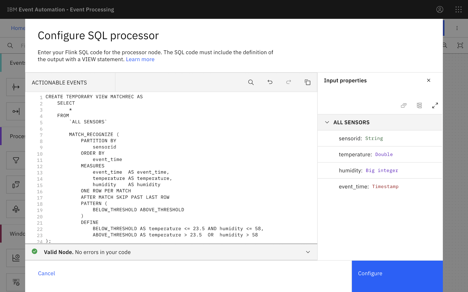
Task: Open the Learn more link
Action: point(140,59)
